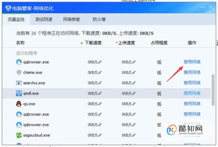Select the qmdl.exe process name
Screen dimensions: 218x147
pyautogui.click(x=31, y=94)
